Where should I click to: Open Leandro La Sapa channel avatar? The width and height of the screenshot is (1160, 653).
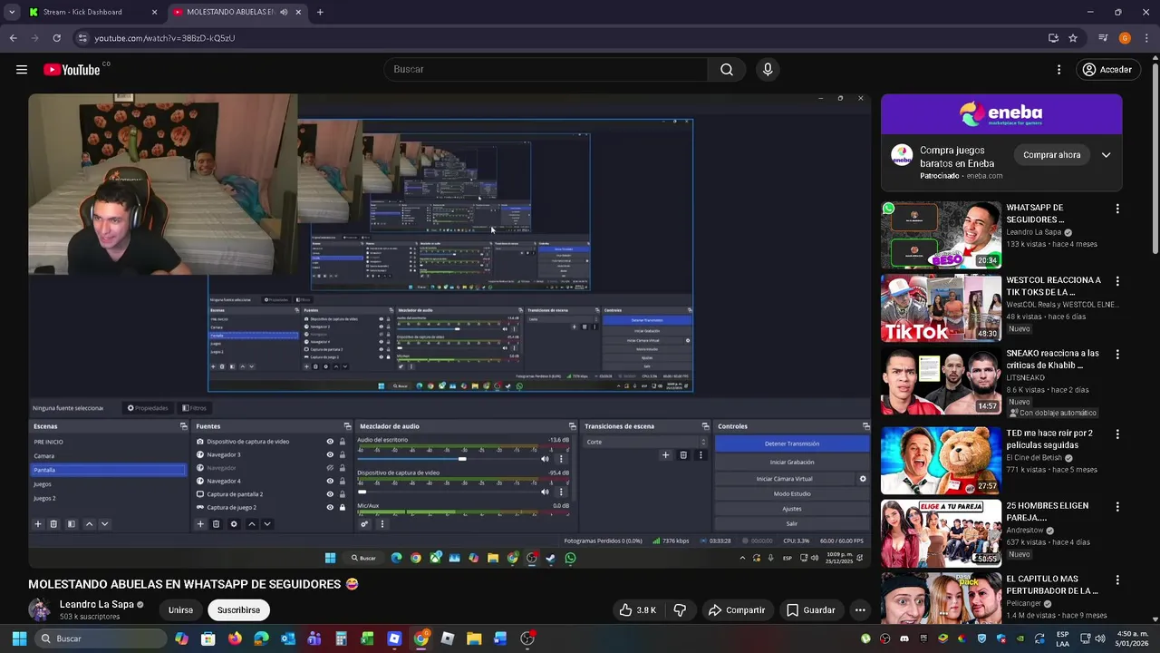click(40, 610)
